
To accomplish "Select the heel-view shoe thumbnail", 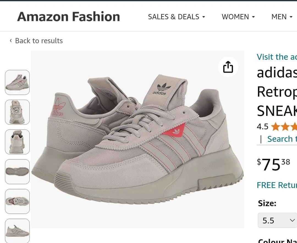I will point(17,142).
